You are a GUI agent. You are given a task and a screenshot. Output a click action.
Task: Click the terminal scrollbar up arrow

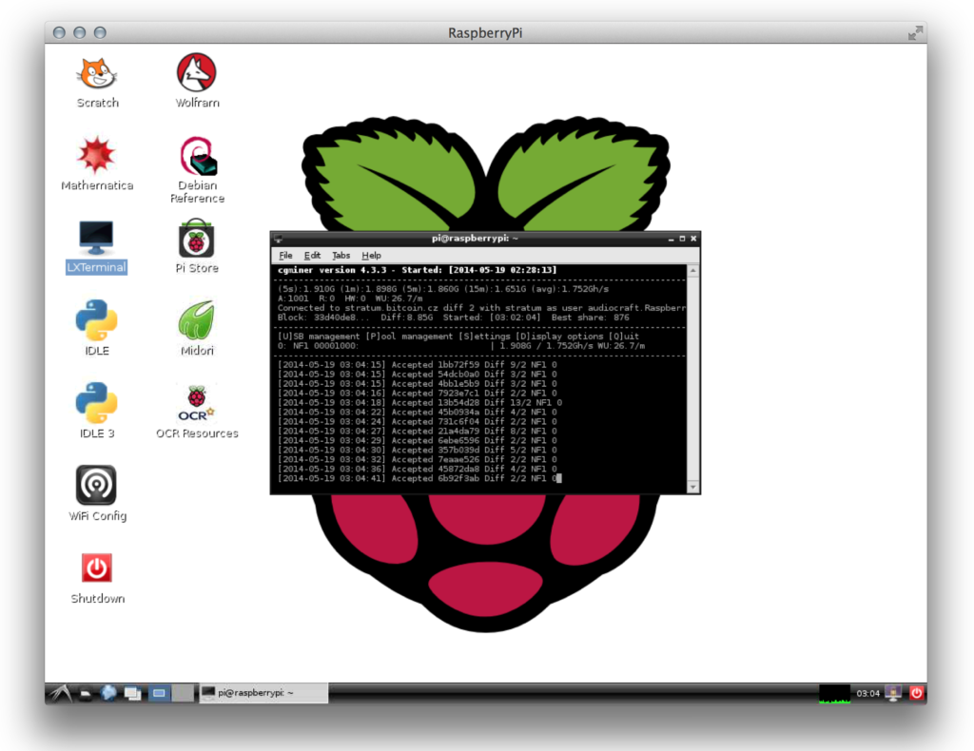pos(693,271)
